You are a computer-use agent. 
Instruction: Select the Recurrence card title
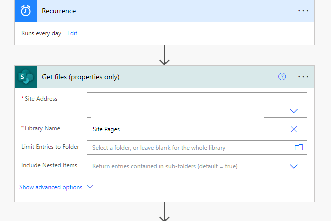[x=59, y=11]
